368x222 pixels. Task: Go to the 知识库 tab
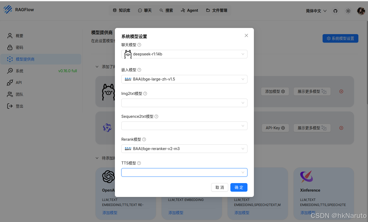121,10
